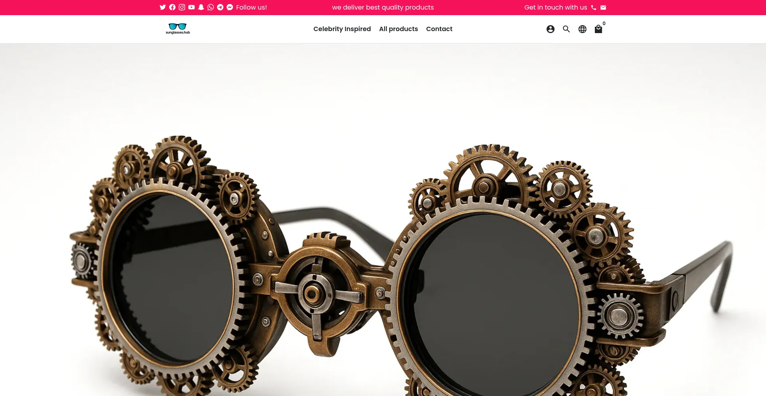Change language via the globe icon

[582, 29]
